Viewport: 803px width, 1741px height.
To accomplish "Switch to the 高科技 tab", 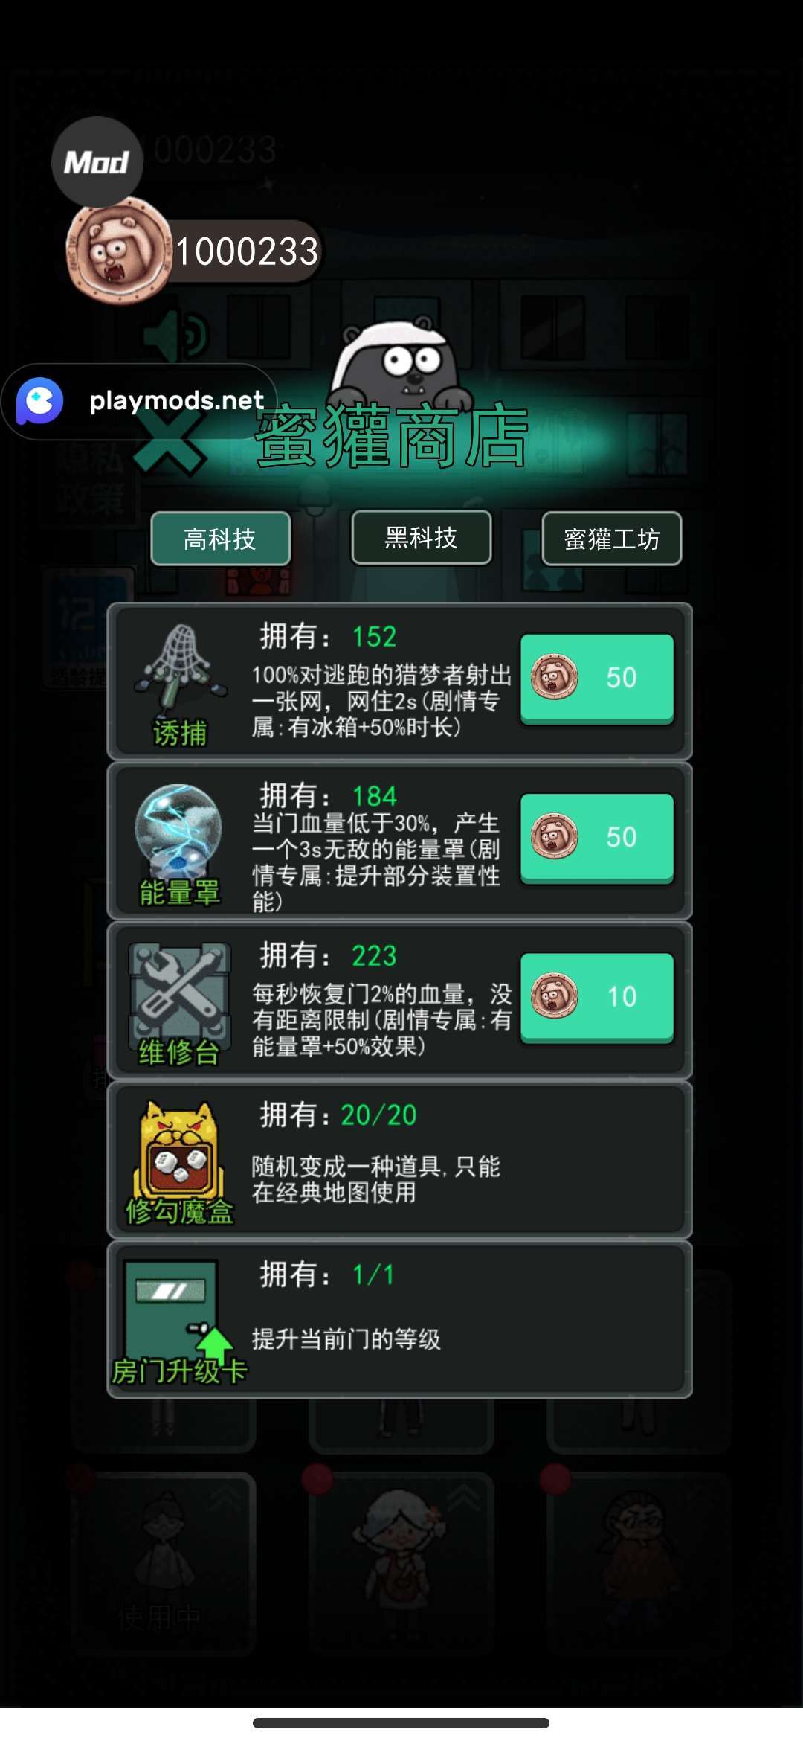I will pyautogui.click(x=220, y=539).
